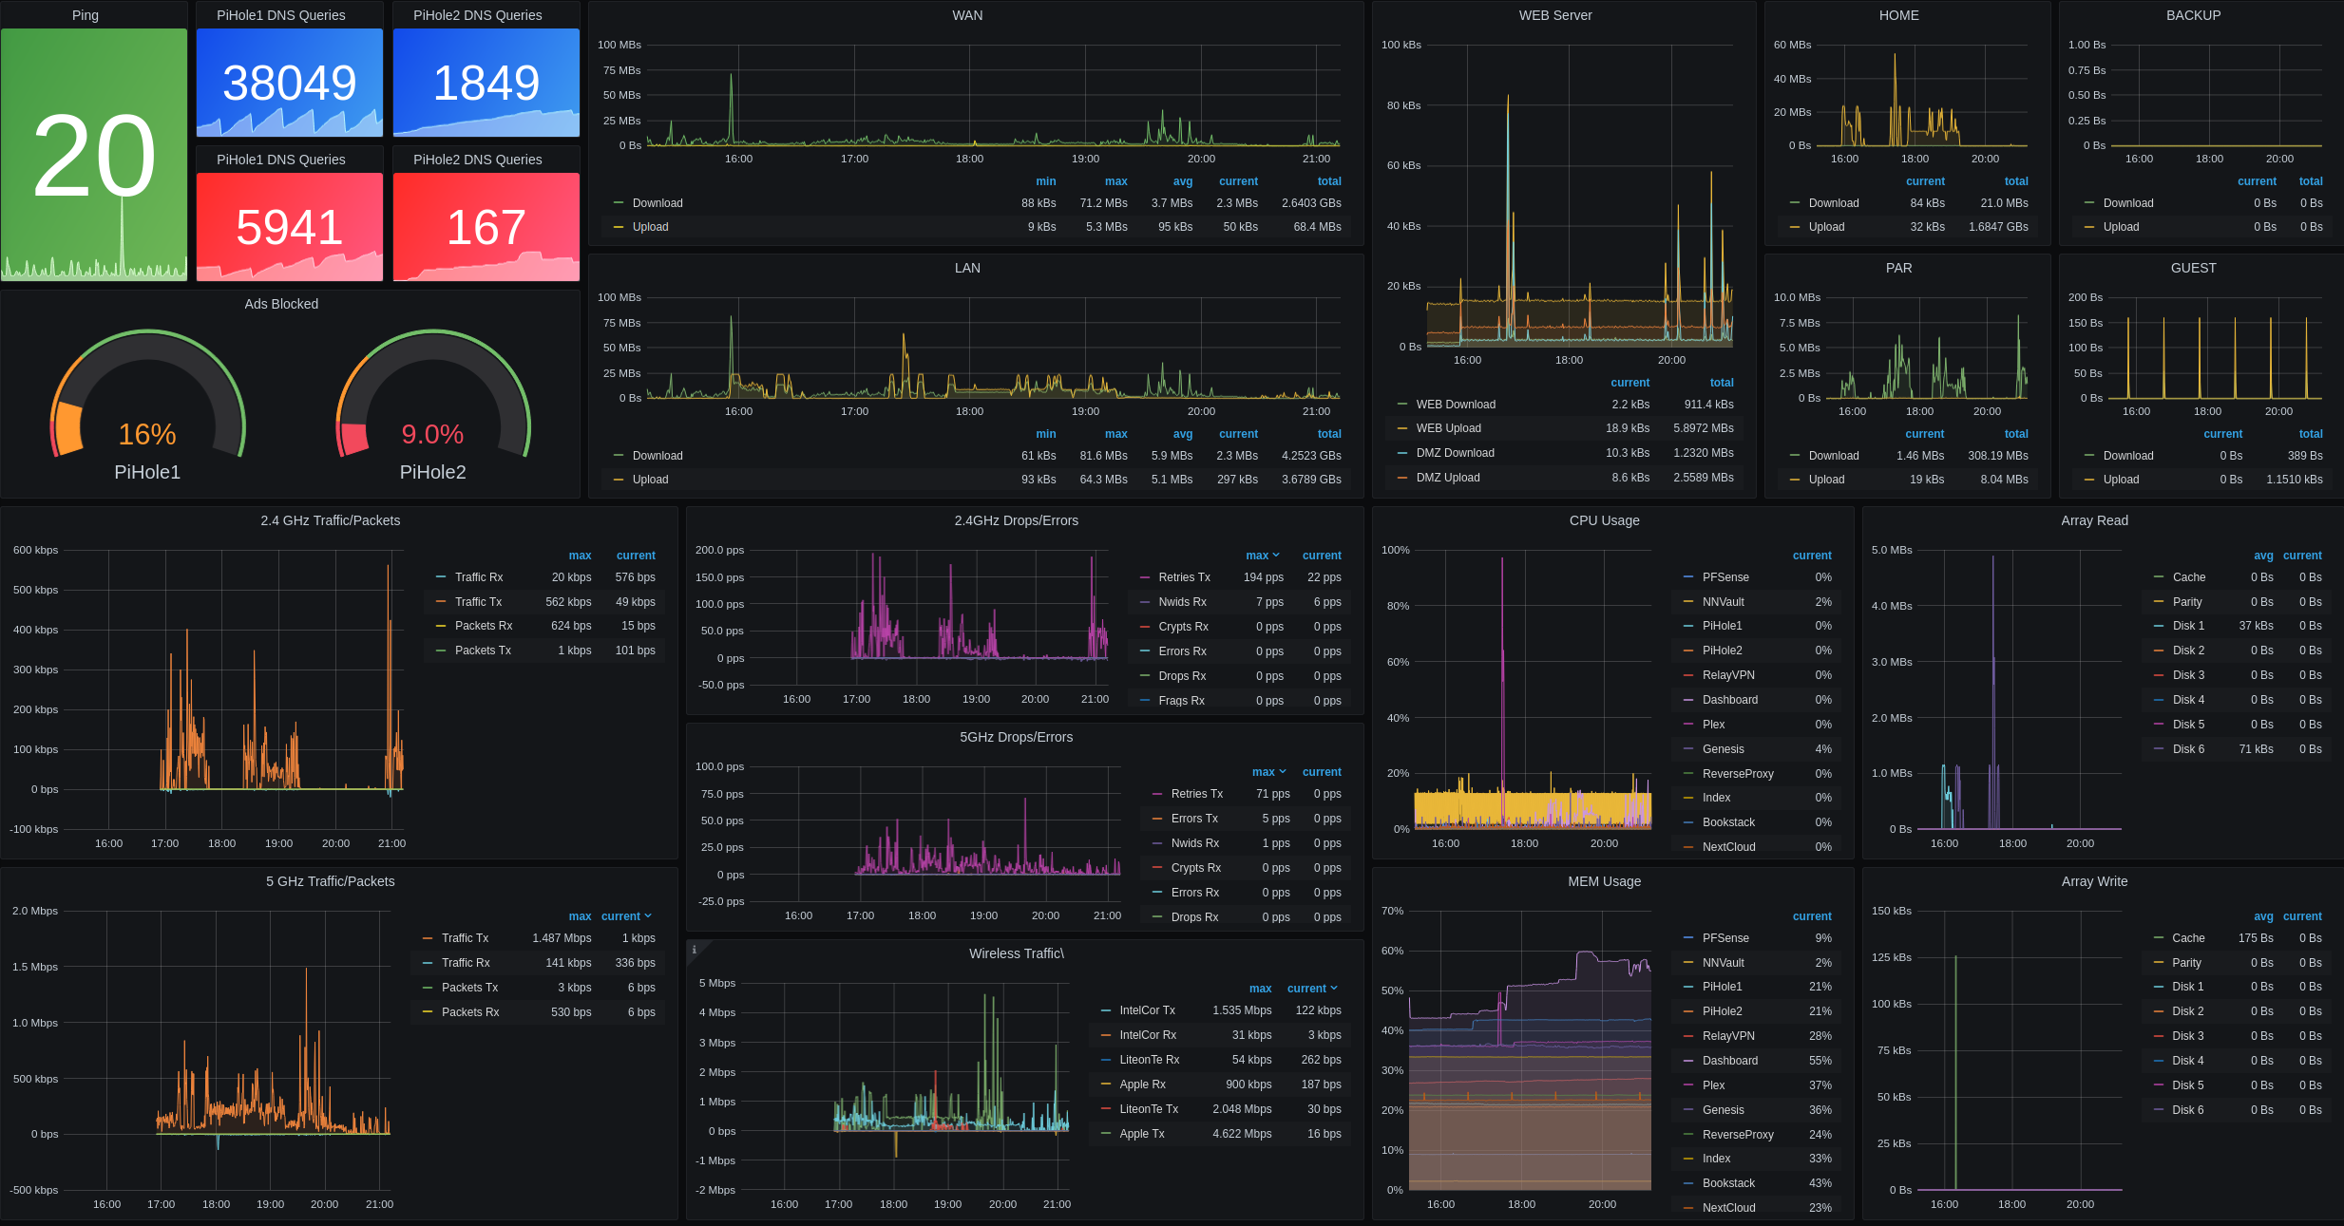2344x1226 pixels.
Task: Select Dashboard row in CPU Usage legend
Action: 1757,700
